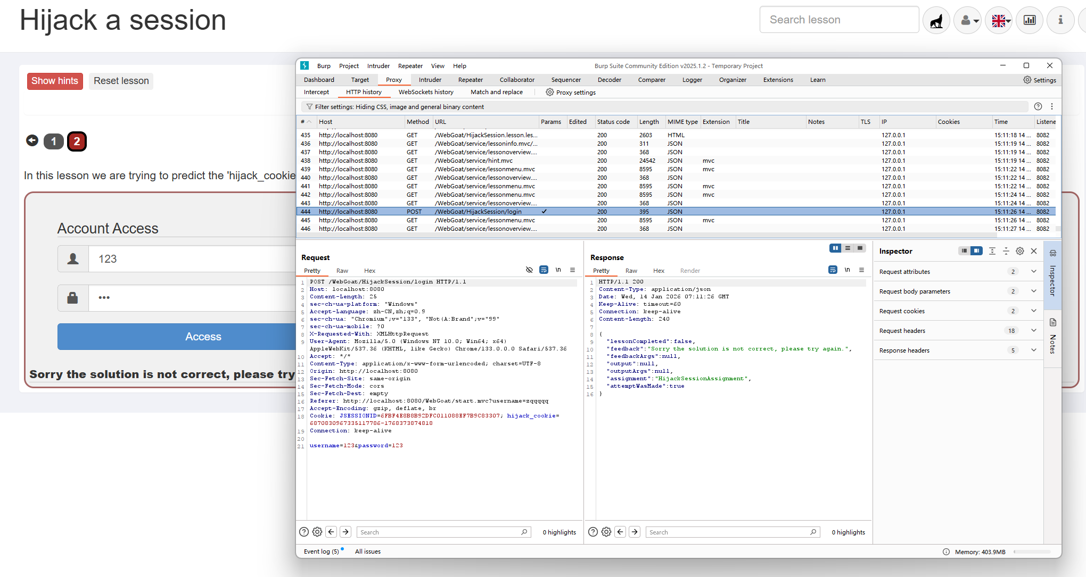This screenshot has height=577, width=1086.
Task: Expand Request attributes section
Action: [x=1033, y=272]
